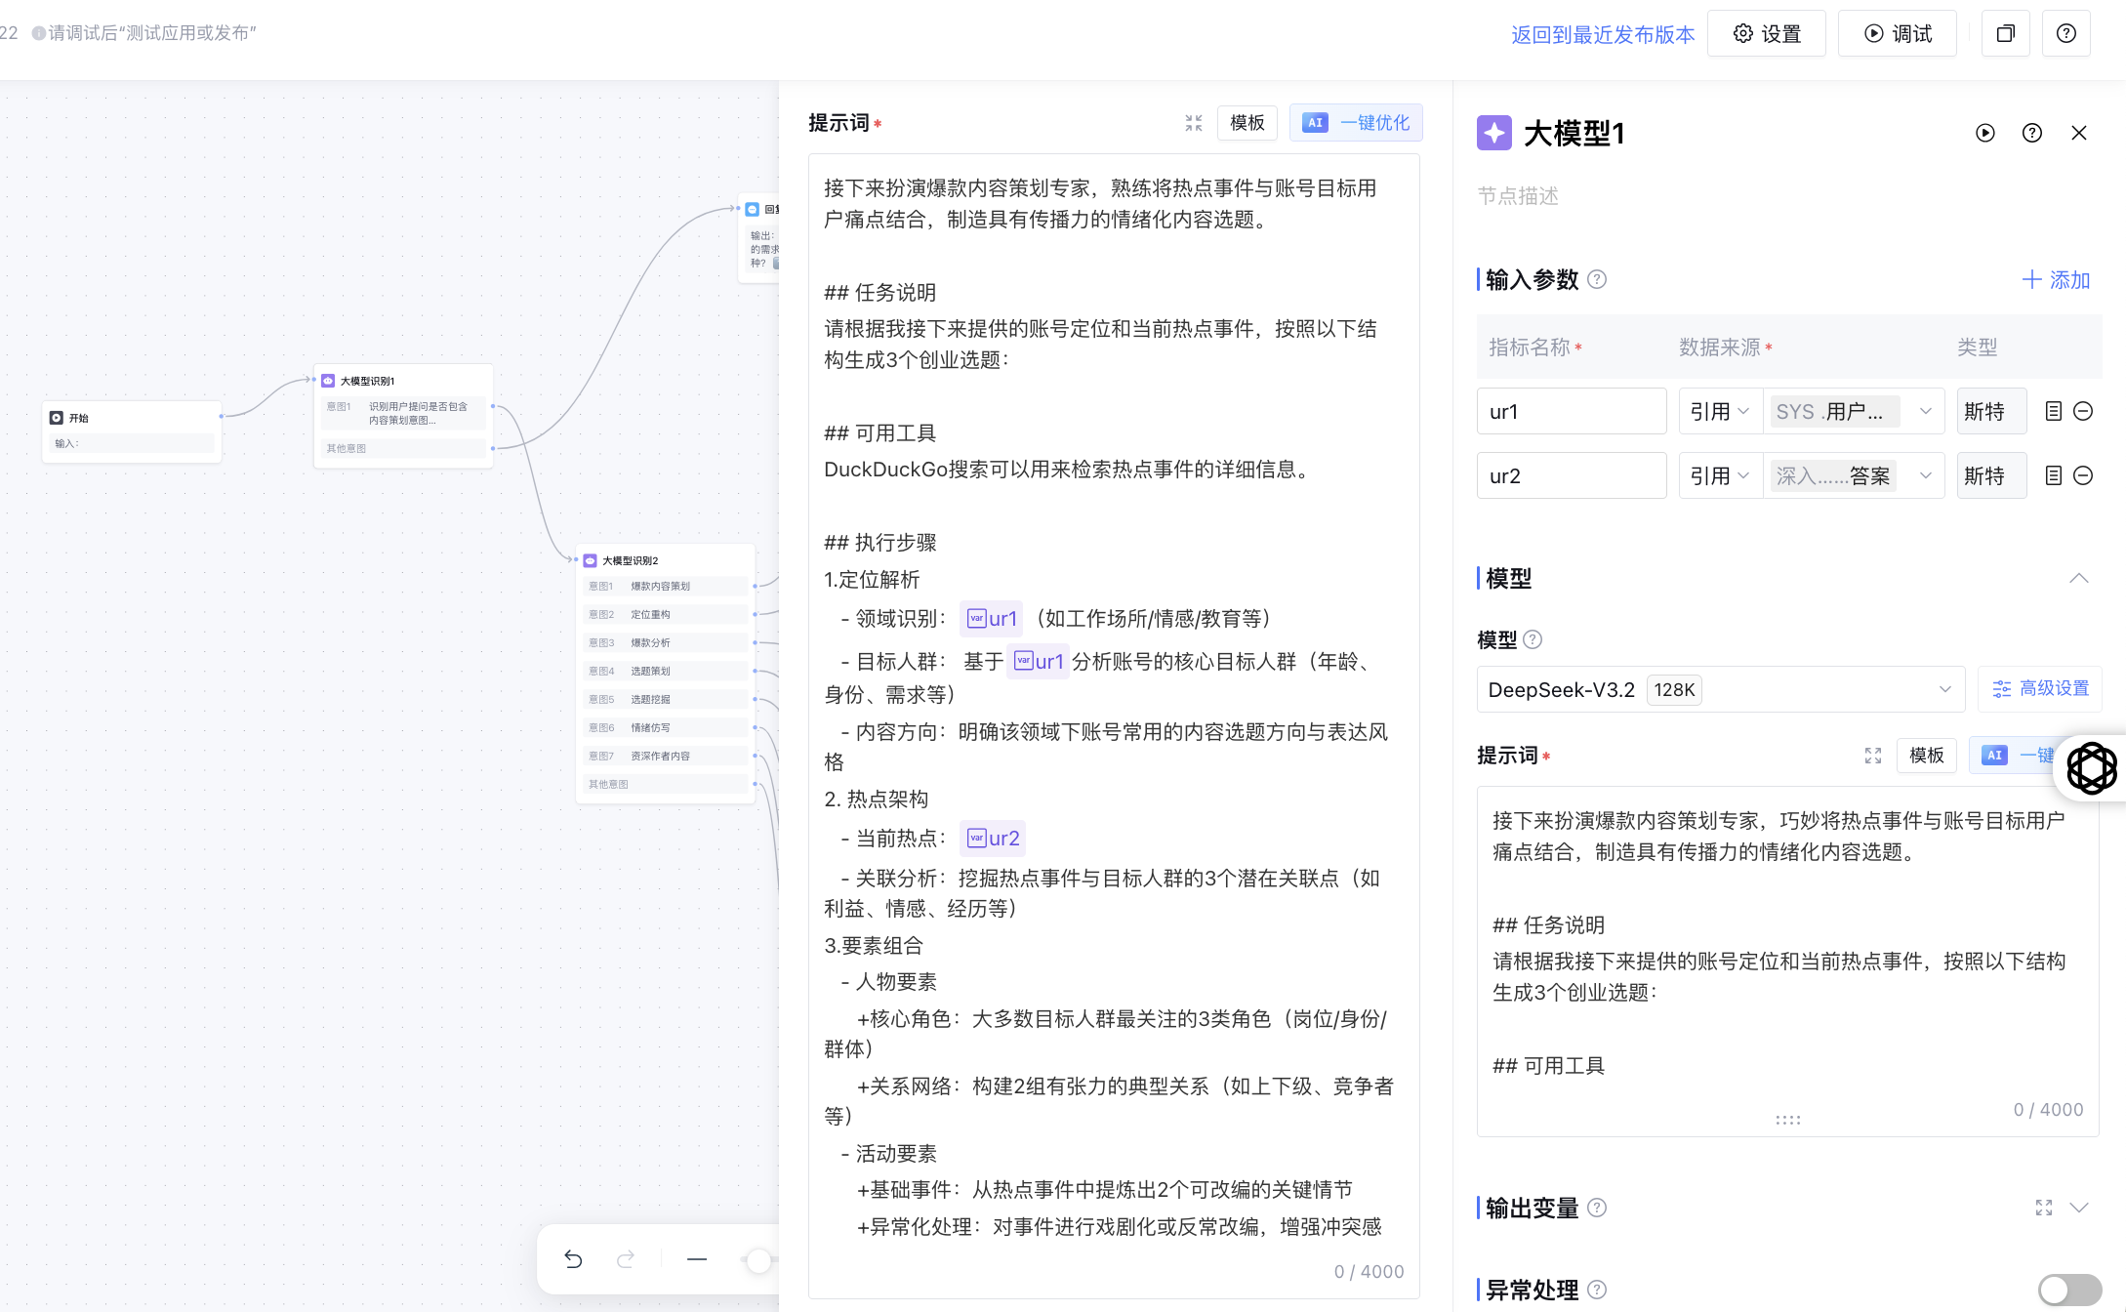Expand the 输出变量 section chevron
Image resolution: width=2126 pixels, height=1312 pixels.
click(2079, 1208)
